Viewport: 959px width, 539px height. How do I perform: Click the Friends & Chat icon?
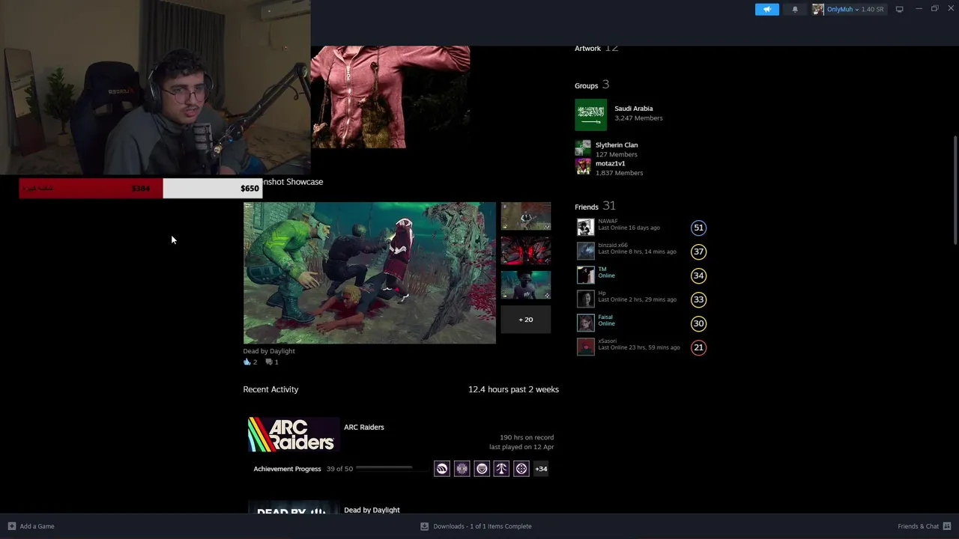point(947,526)
